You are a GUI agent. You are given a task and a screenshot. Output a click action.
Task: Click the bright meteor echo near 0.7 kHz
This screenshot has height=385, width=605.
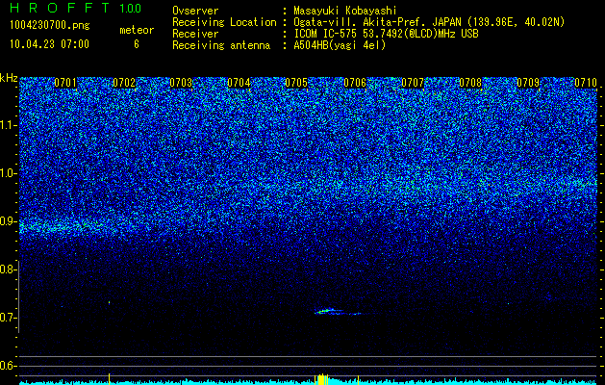pos(338,312)
